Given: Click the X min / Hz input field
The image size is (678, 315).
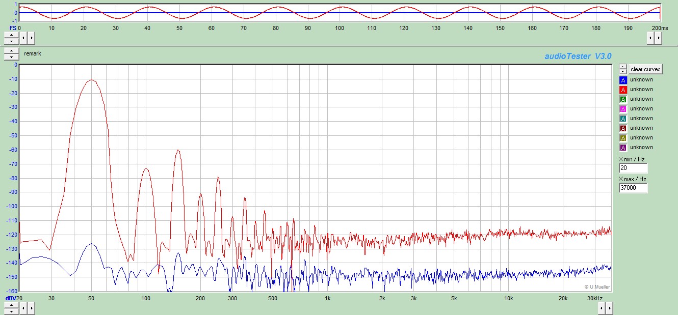Looking at the screenshot, I should click(633, 168).
